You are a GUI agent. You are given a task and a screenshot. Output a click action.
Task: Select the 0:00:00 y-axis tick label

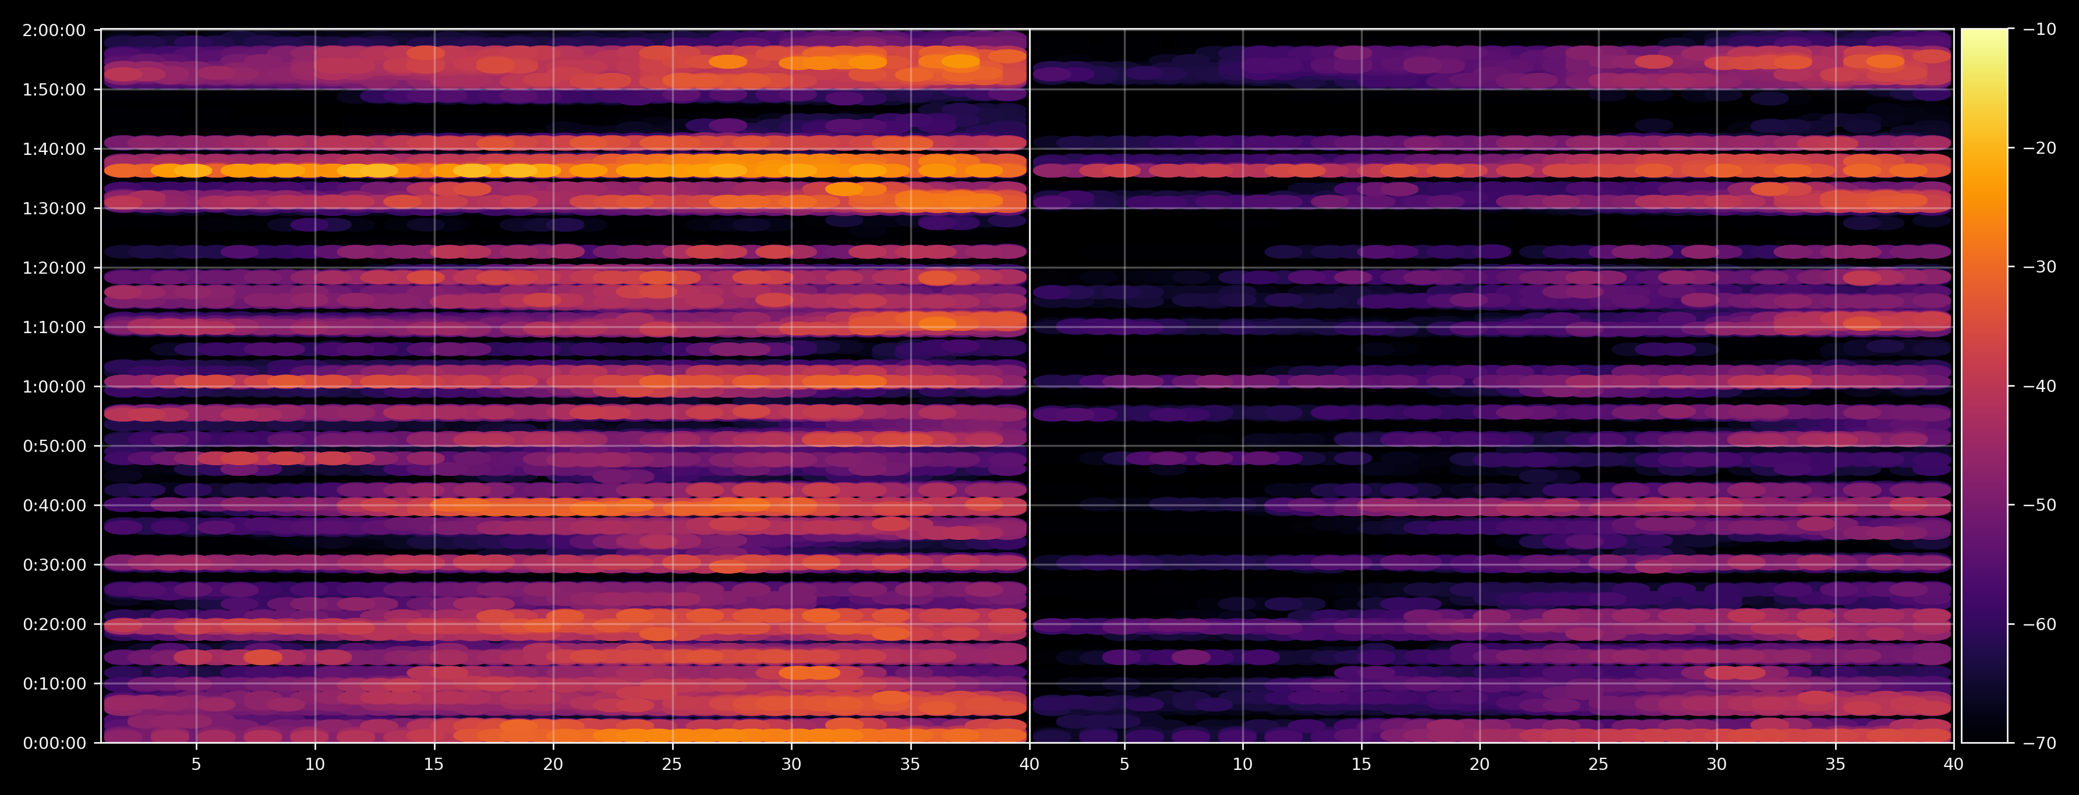(54, 743)
